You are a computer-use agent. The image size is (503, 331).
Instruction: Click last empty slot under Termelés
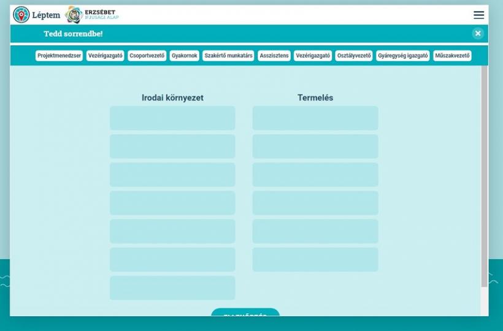(x=315, y=259)
